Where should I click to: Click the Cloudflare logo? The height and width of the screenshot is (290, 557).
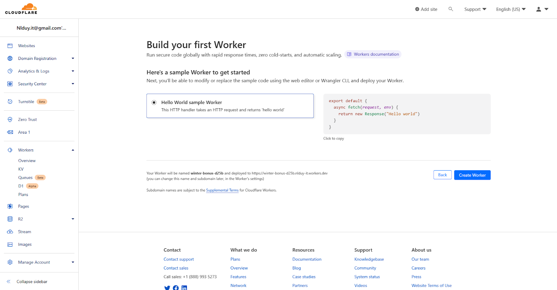[x=21, y=9]
